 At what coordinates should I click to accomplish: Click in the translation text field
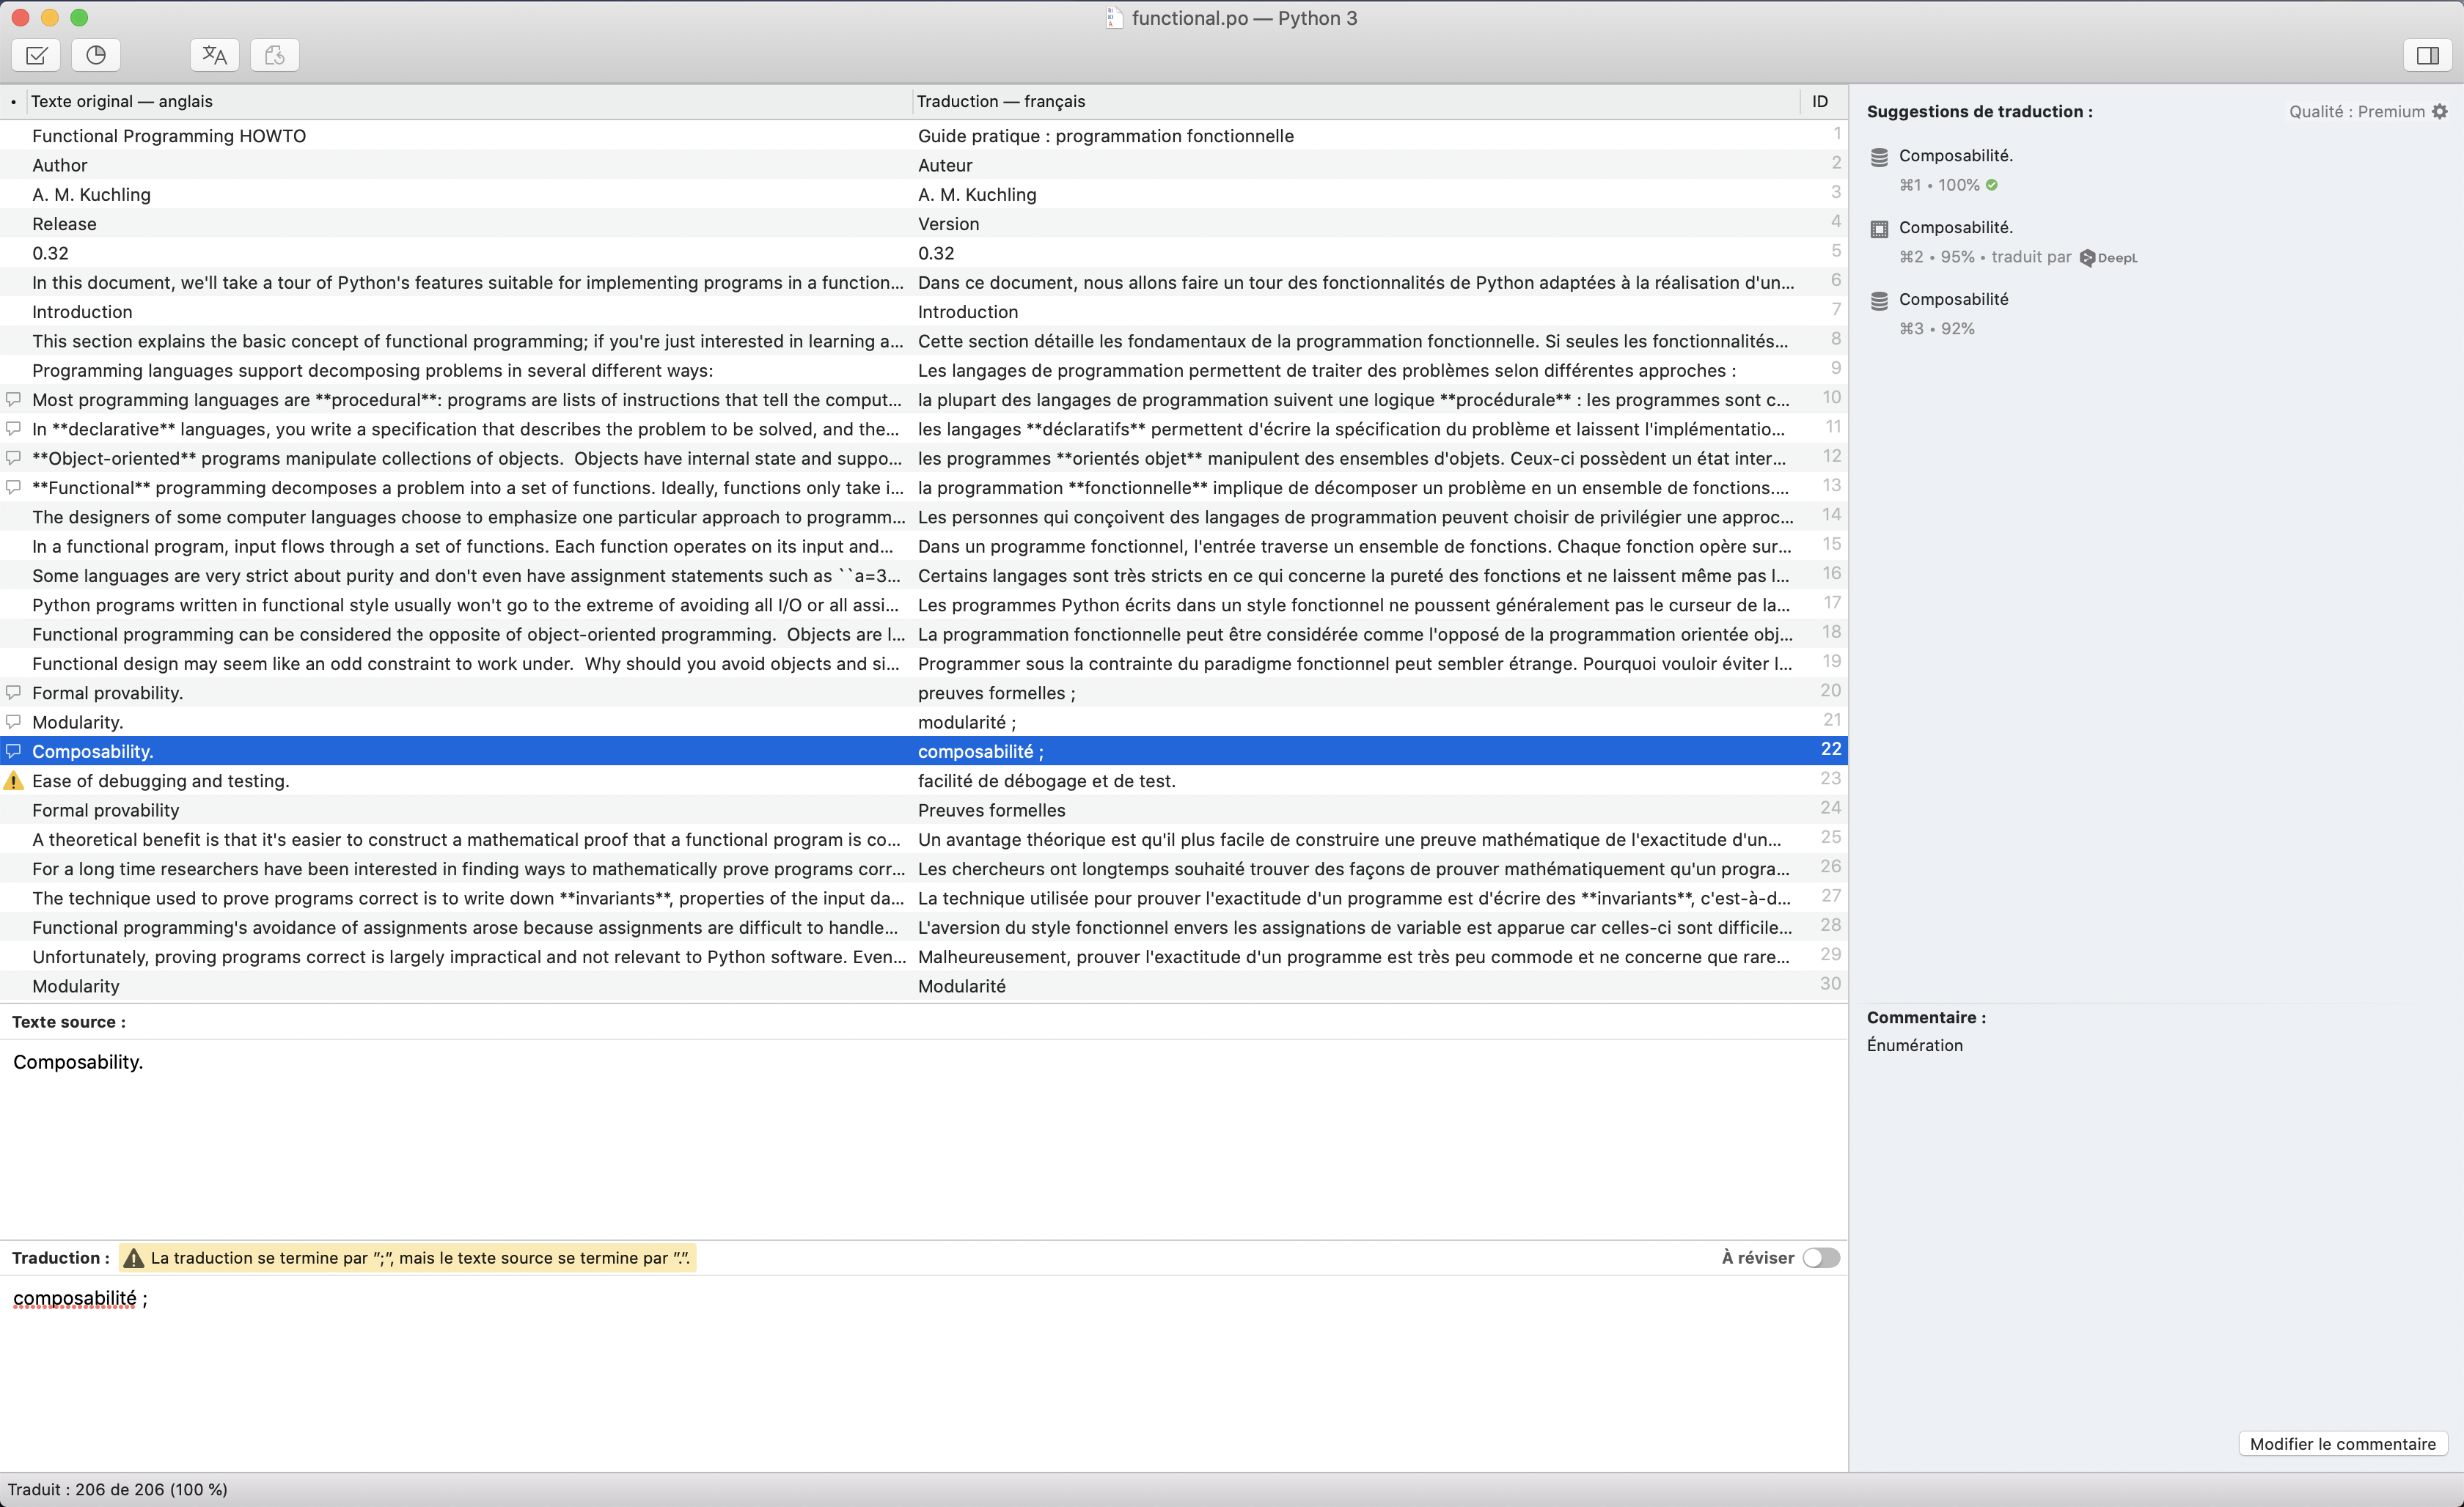(924, 1372)
